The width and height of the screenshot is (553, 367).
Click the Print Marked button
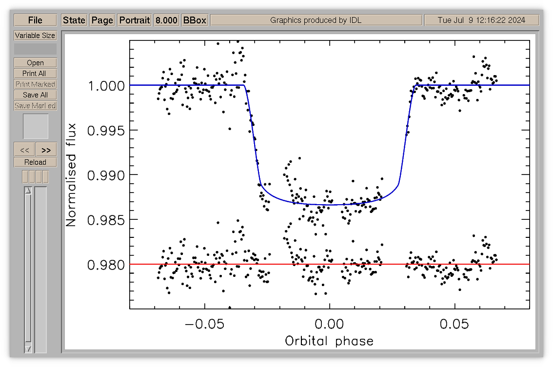pos(35,84)
